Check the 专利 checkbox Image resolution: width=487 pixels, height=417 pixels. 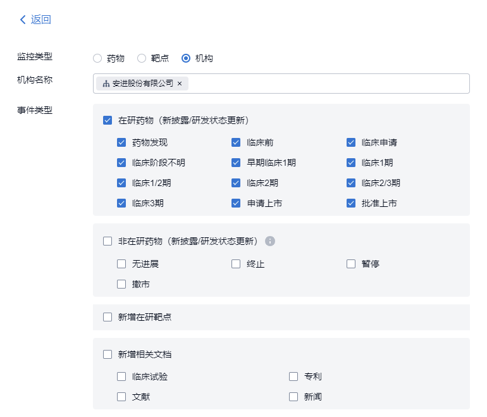click(293, 377)
